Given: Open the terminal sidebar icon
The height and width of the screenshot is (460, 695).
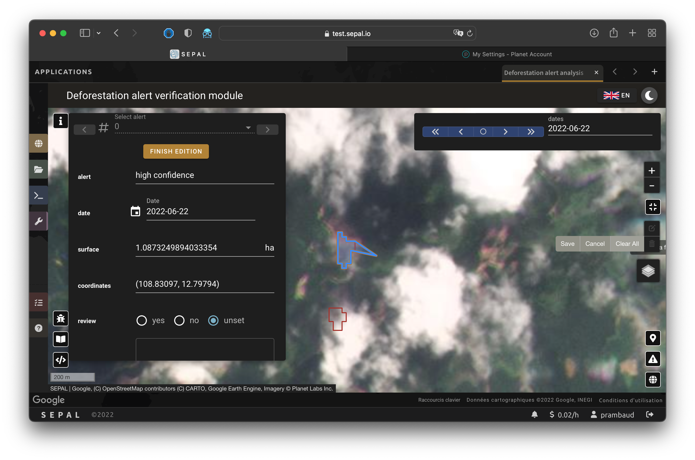Looking at the screenshot, I should pyautogui.click(x=38, y=195).
